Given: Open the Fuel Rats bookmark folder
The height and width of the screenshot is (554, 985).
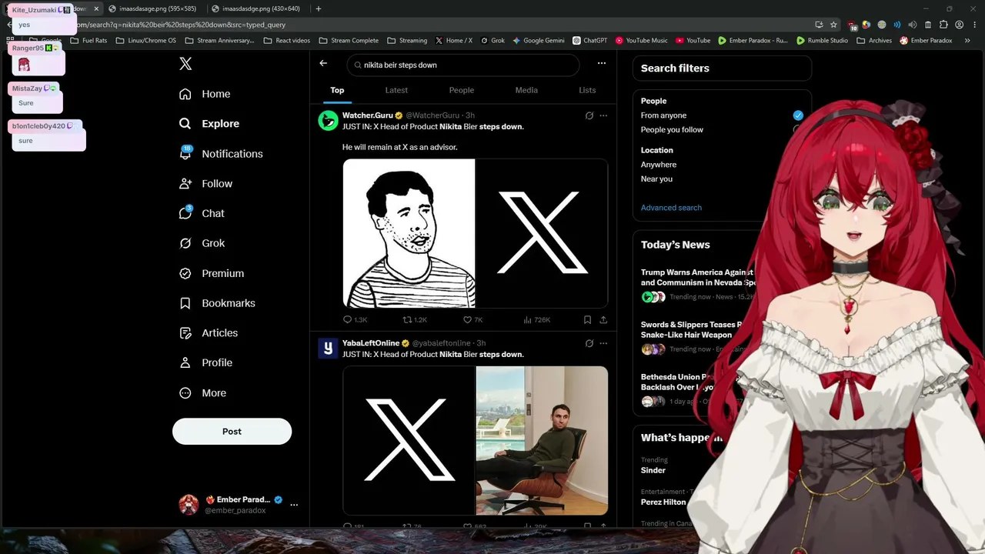Looking at the screenshot, I should [88, 41].
